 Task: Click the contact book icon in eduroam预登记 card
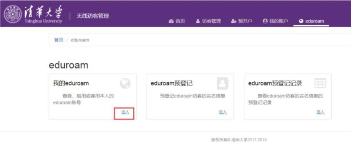coord(223,83)
